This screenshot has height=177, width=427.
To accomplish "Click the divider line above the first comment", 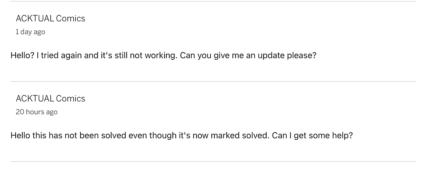I will (x=213, y=1).
